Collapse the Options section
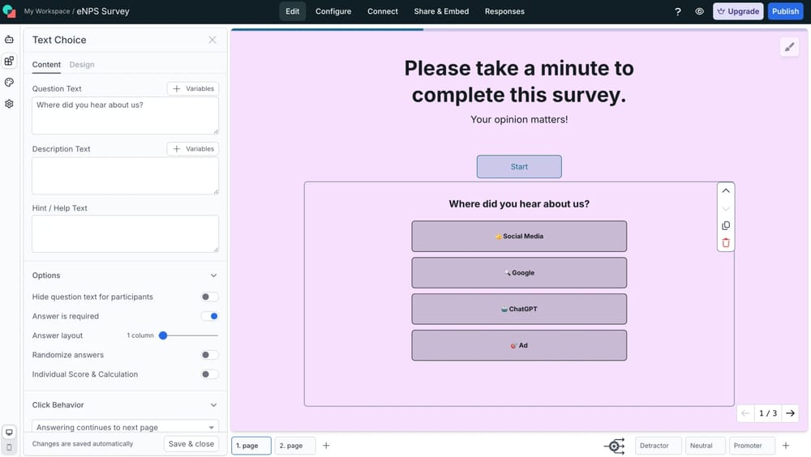 (x=214, y=275)
